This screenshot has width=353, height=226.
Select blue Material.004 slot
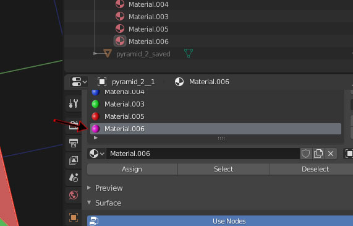click(216, 92)
